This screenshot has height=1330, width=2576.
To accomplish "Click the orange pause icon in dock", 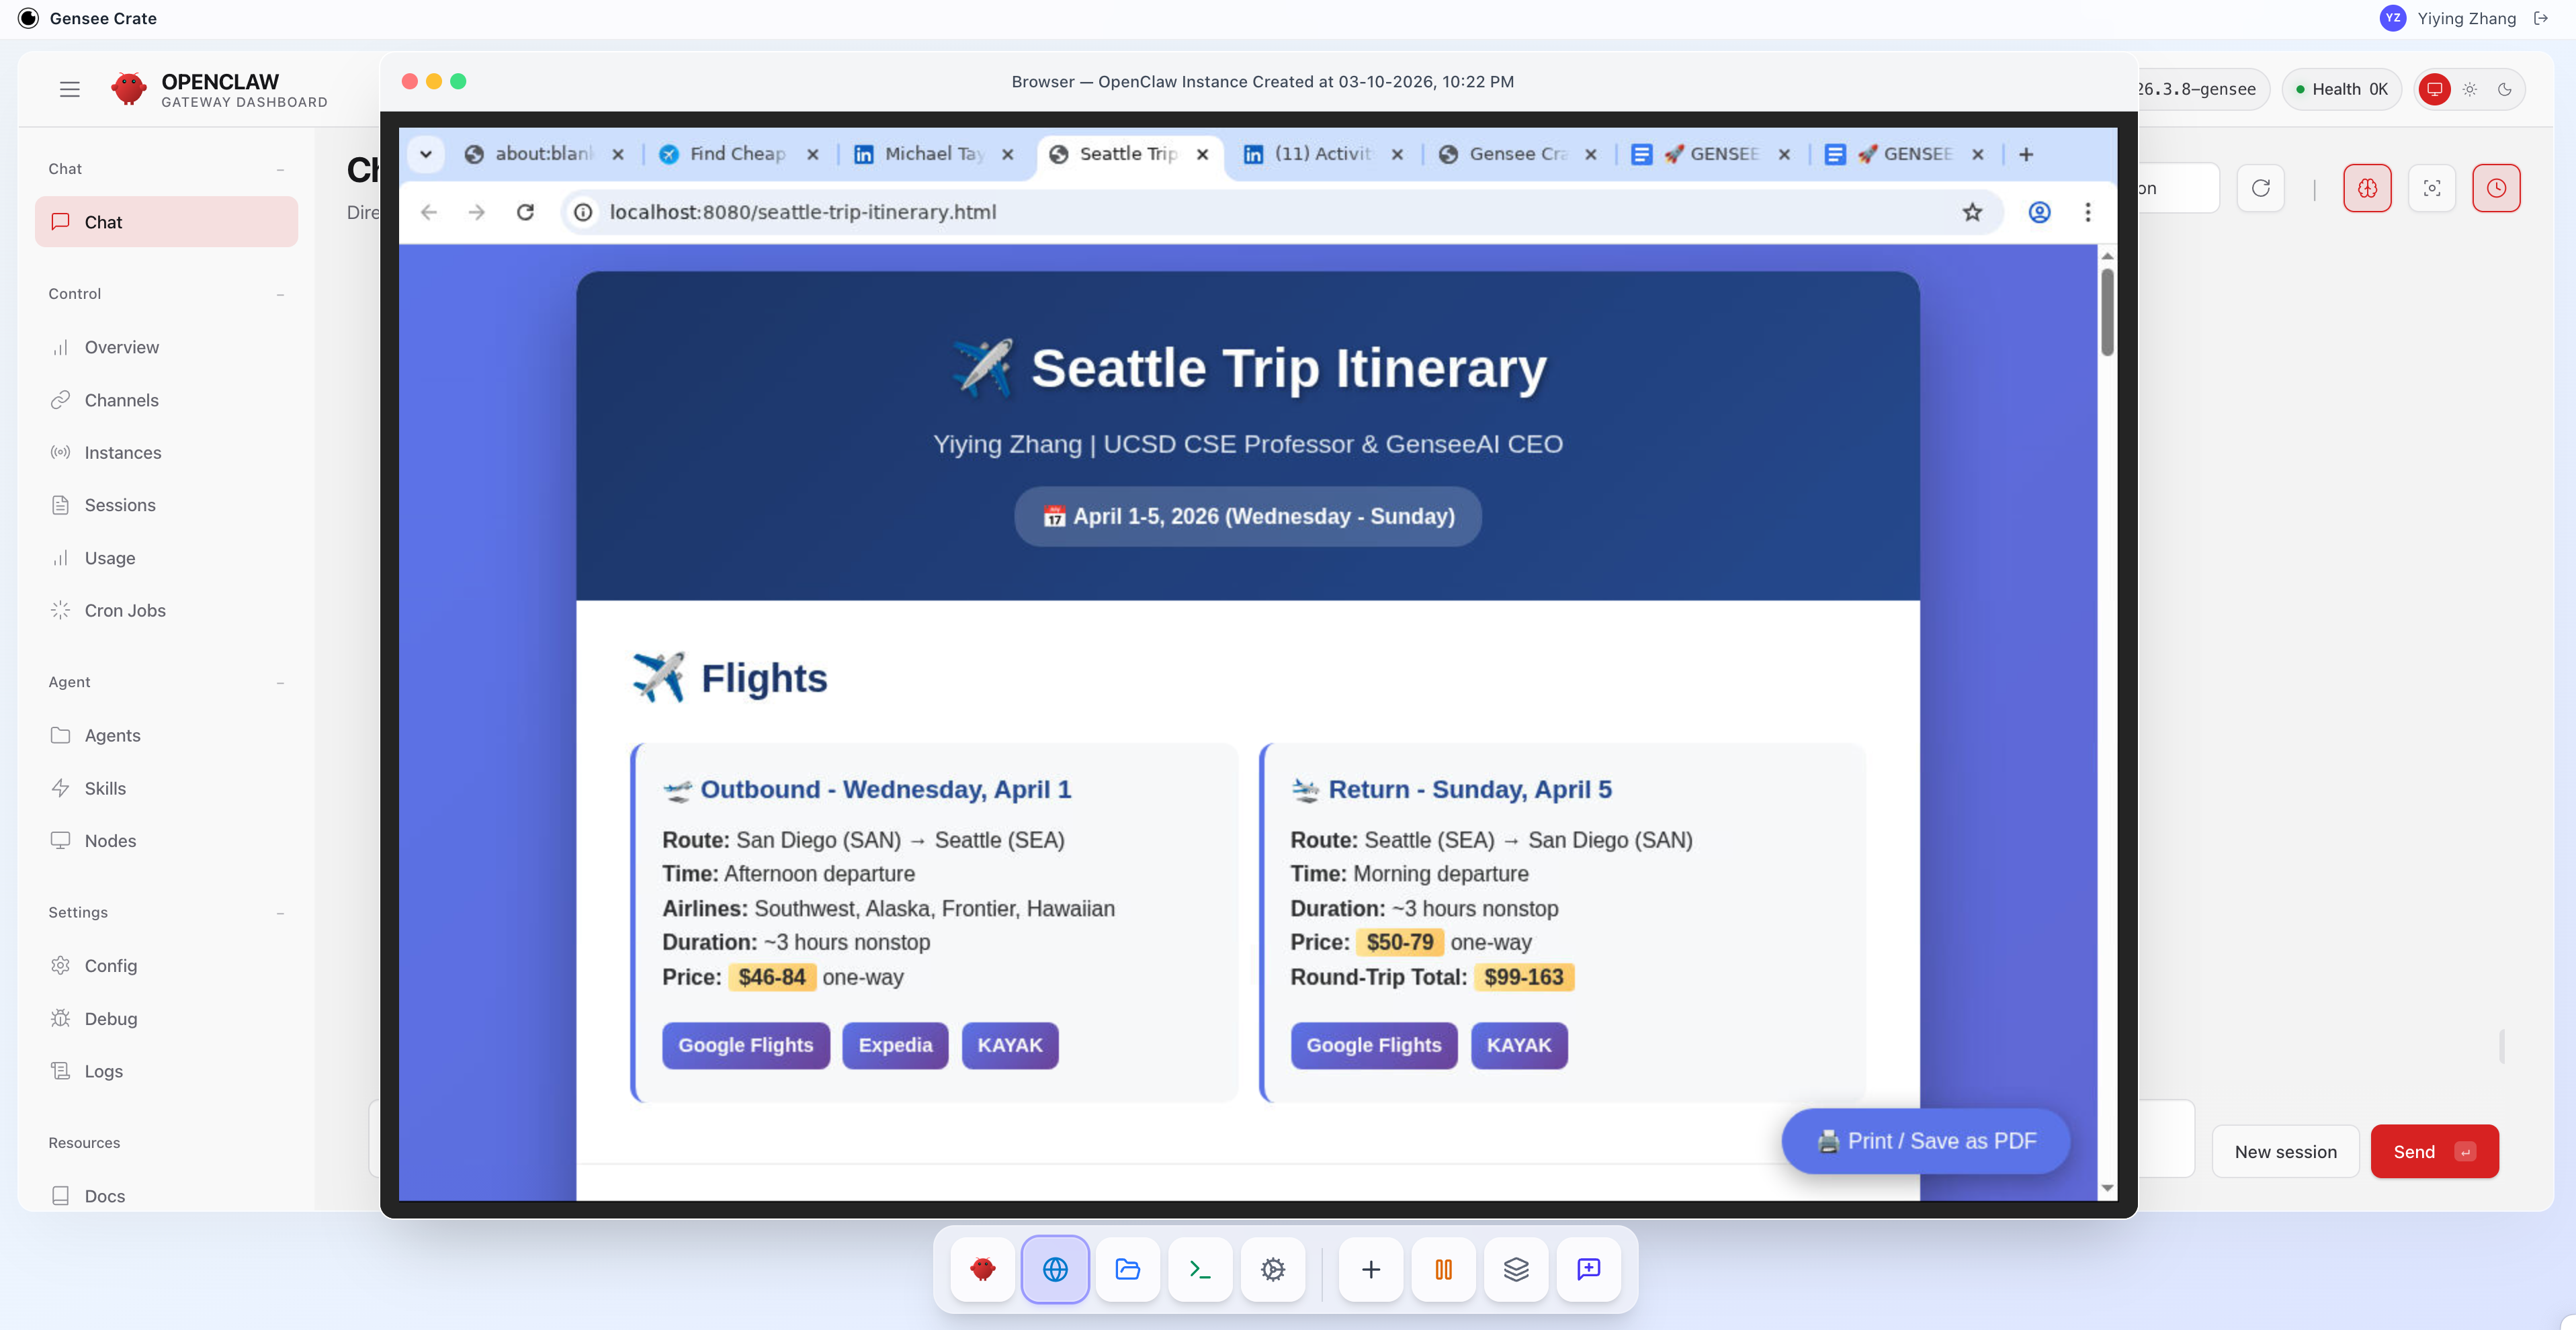I will click(x=1443, y=1269).
